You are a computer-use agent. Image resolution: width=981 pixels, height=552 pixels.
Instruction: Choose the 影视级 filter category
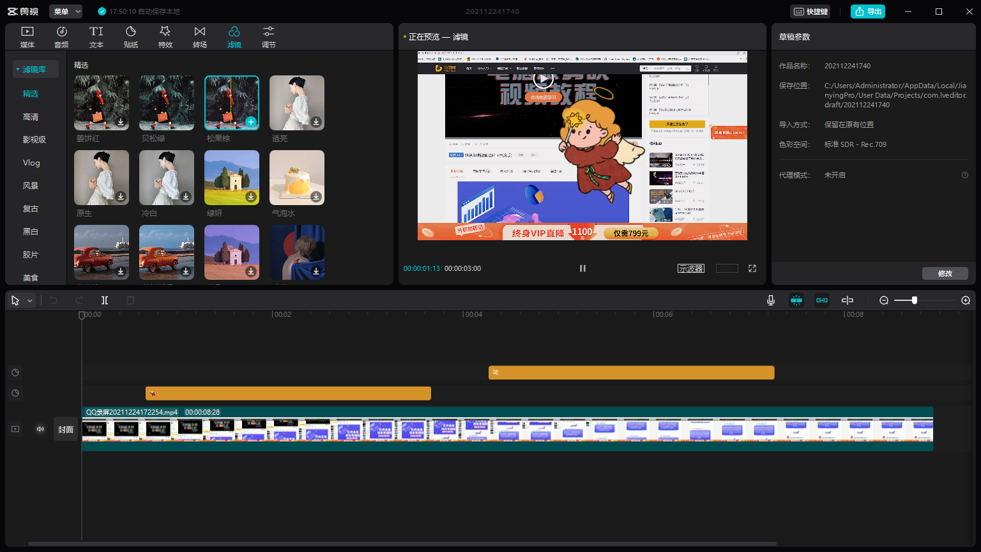[x=34, y=139]
